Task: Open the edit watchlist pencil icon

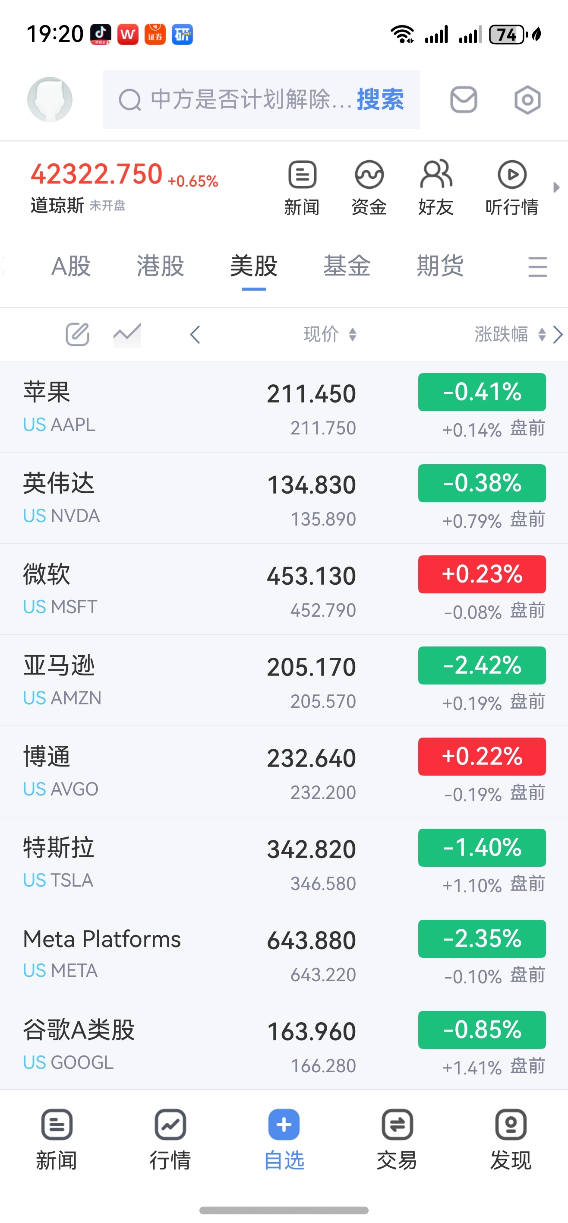Action: pos(77,334)
